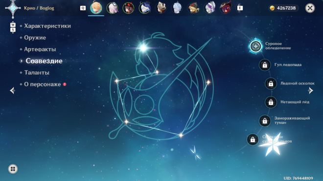This screenshot has height=181, width=323.
Task: Click the UID: 769448109 text
Action: 298,178
